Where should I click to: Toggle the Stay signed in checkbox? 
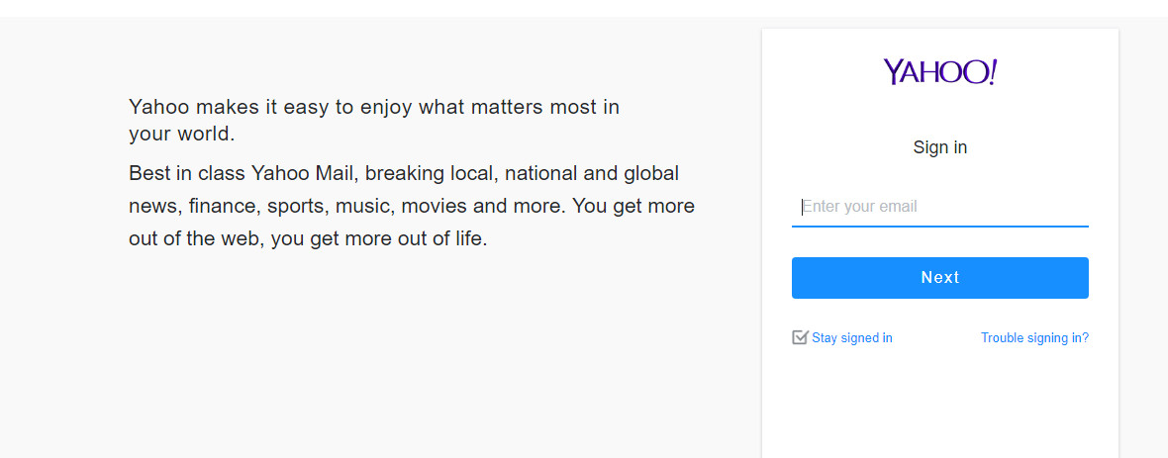pyautogui.click(x=800, y=337)
